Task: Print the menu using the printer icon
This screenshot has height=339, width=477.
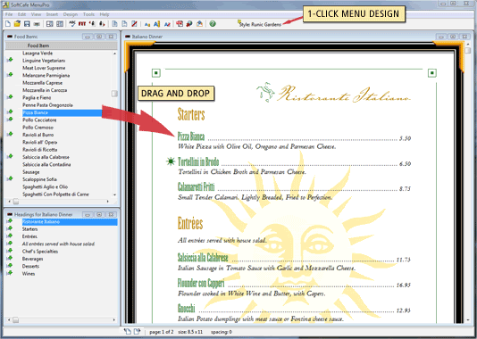Action: click(x=37, y=24)
